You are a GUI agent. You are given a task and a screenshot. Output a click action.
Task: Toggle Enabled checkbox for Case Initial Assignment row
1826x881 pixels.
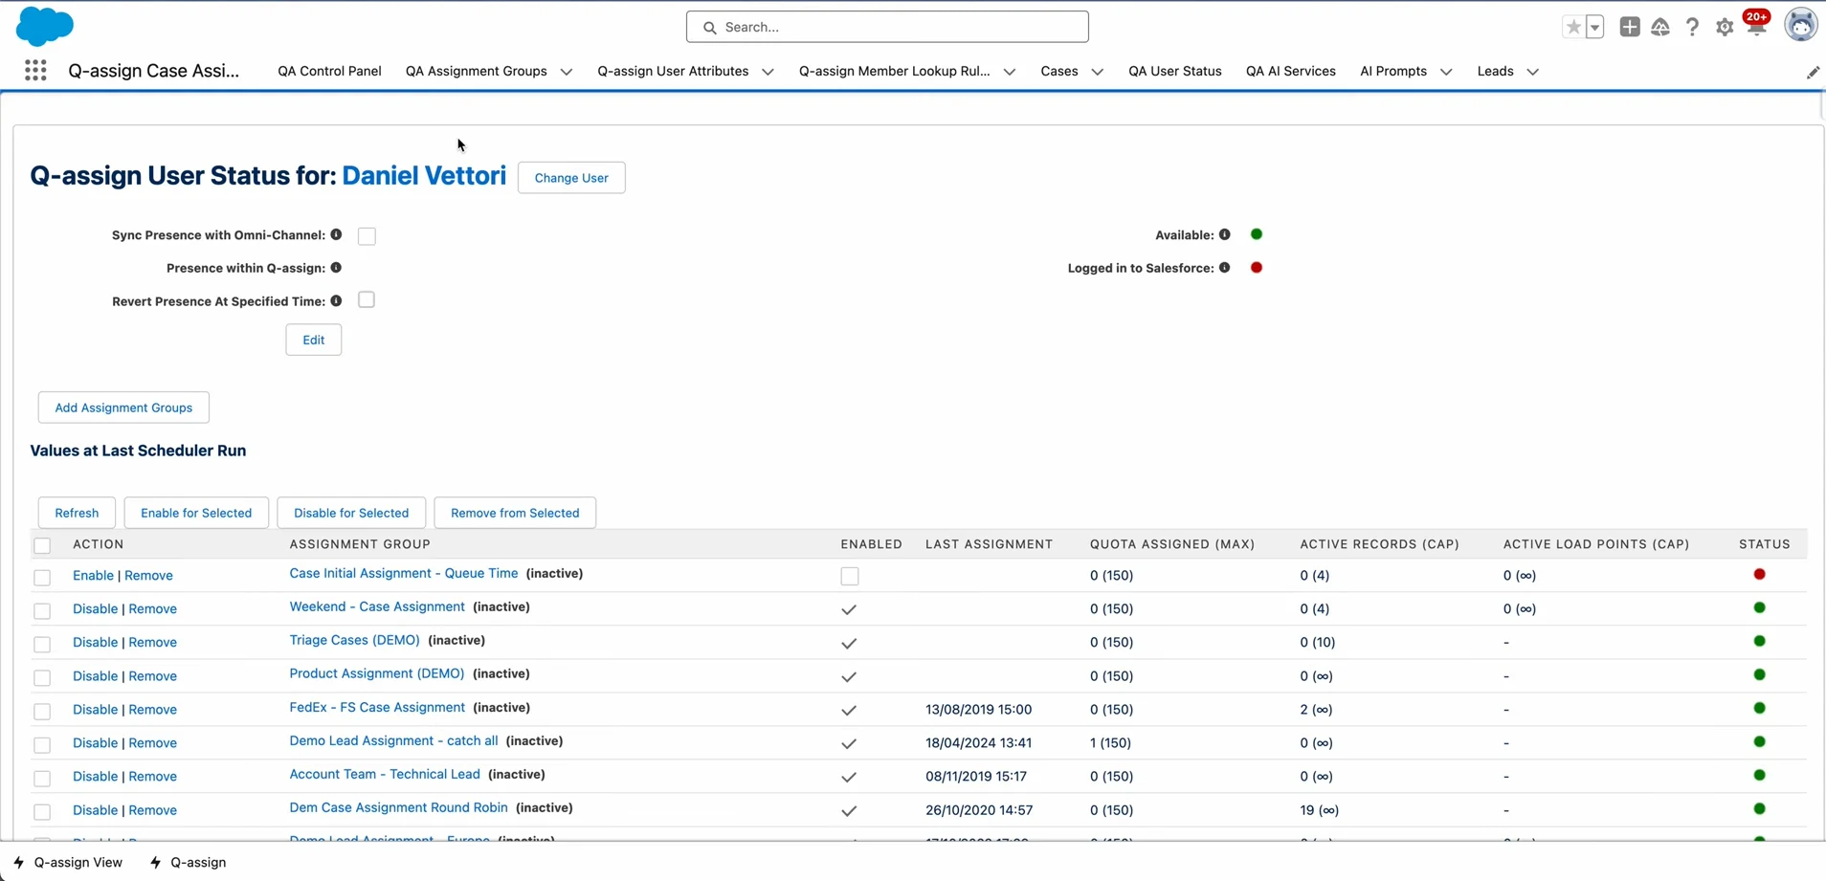coord(850,576)
